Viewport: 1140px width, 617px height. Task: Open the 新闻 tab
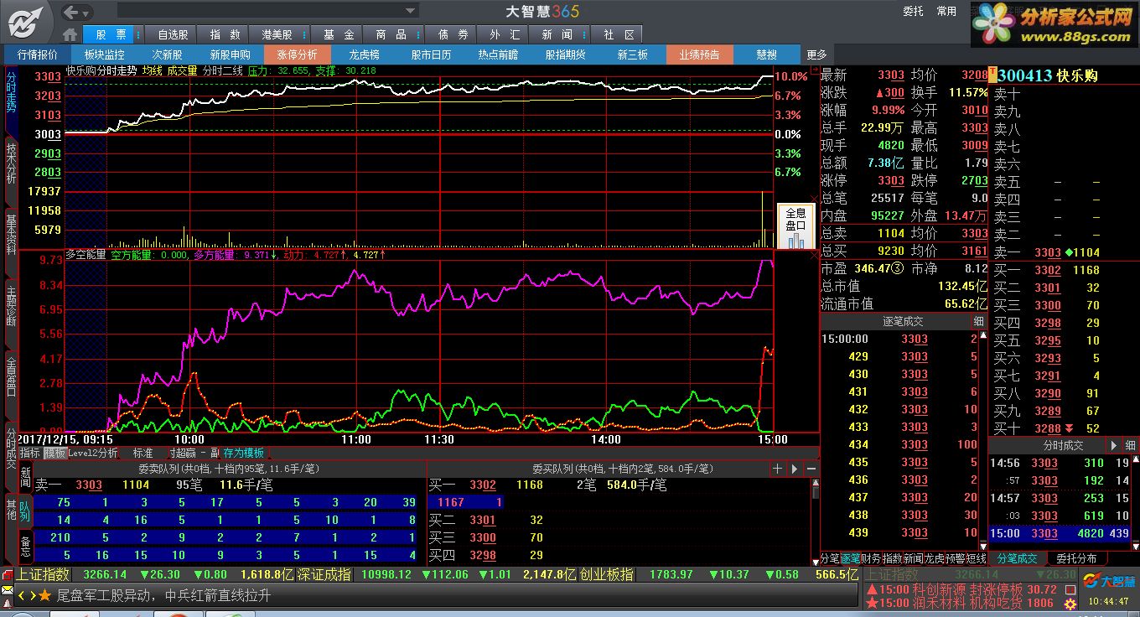coord(557,34)
